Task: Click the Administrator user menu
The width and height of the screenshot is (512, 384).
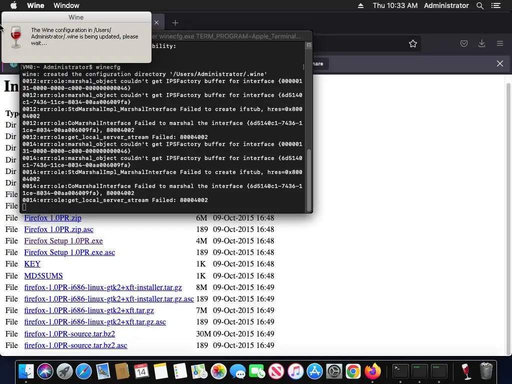Action: (446, 5)
